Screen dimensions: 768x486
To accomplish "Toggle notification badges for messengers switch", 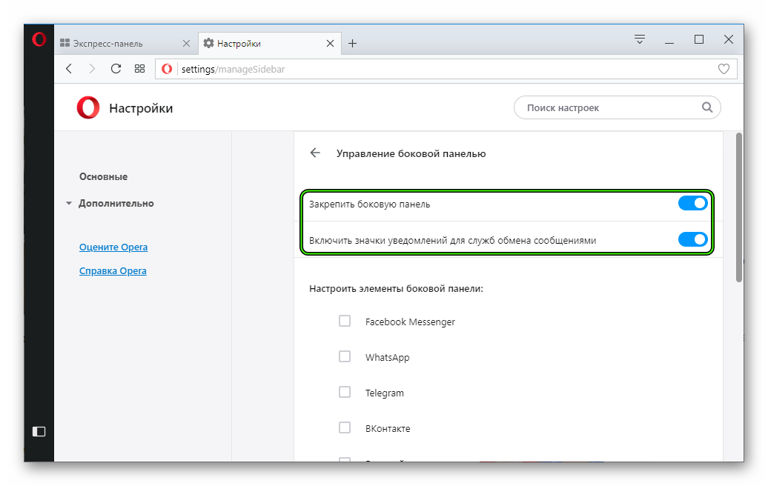I will tap(692, 239).
